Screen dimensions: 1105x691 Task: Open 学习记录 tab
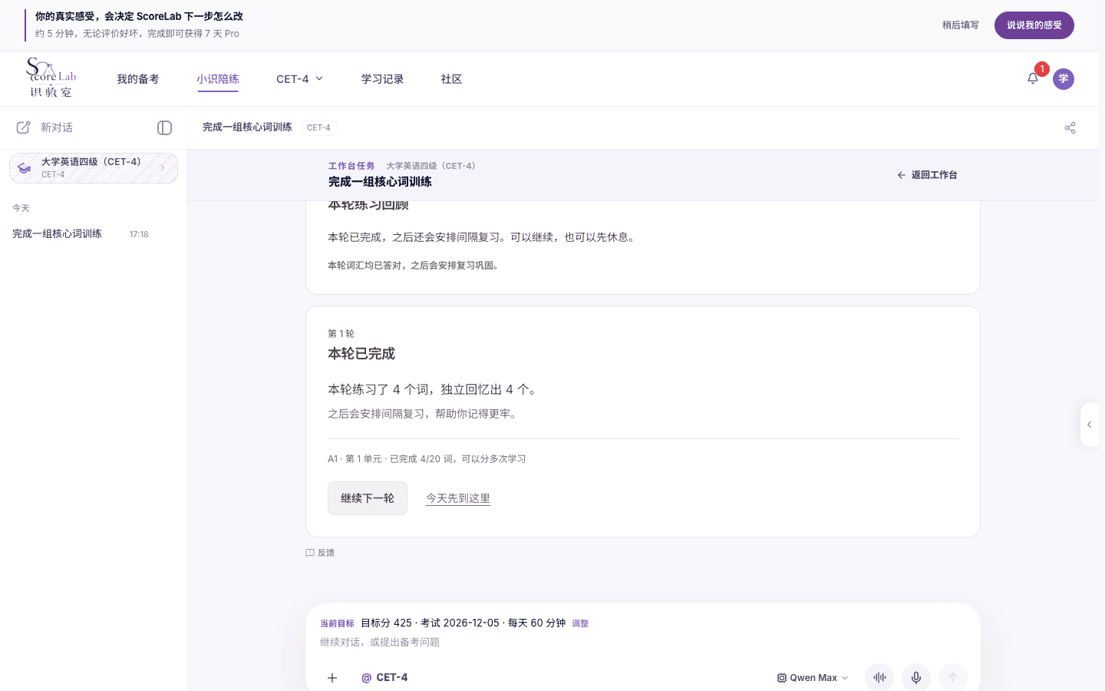pos(383,79)
